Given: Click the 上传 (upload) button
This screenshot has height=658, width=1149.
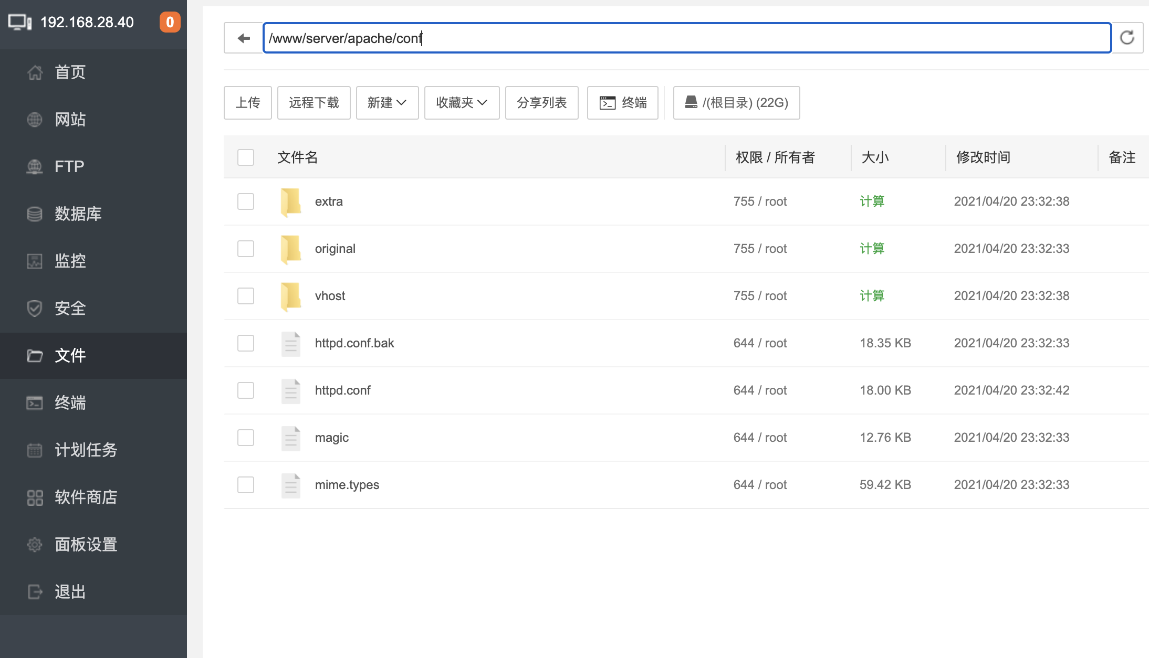Looking at the screenshot, I should tap(247, 103).
